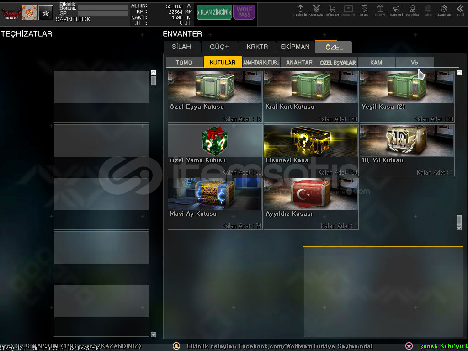This screenshot has height=351, width=468.
Task: Open the Profilim icon
Action: tap(412, 11)
